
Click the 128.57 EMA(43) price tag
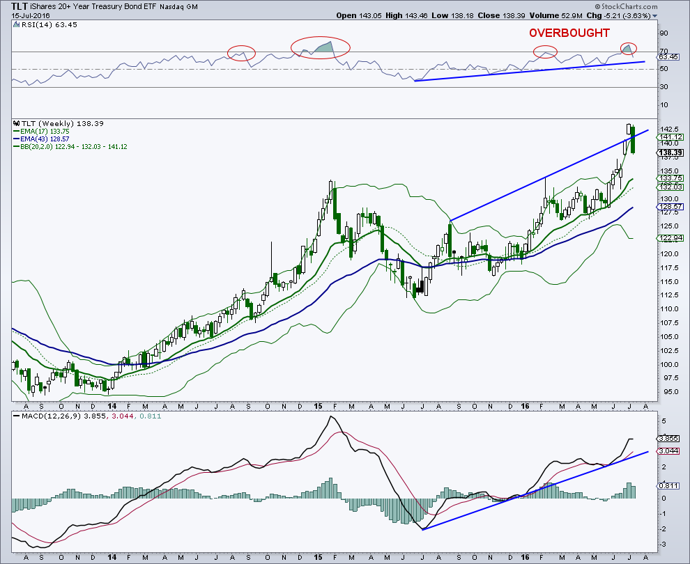point(670,207)
